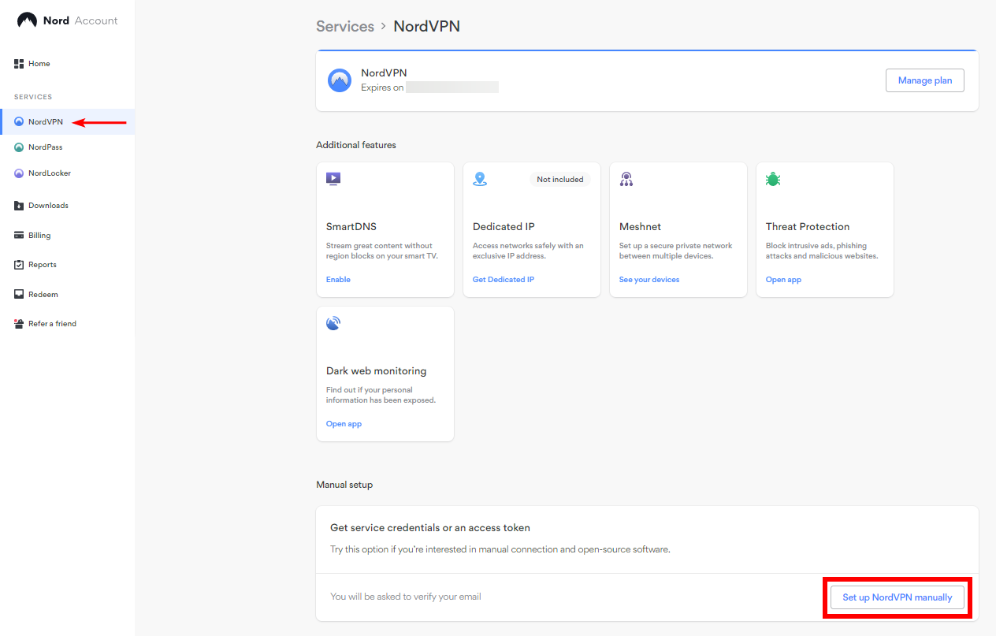Image resolution: width=996 pixels, height=636 pixels.
Task: Click the Manage plan button
Action: coord(924,80)
